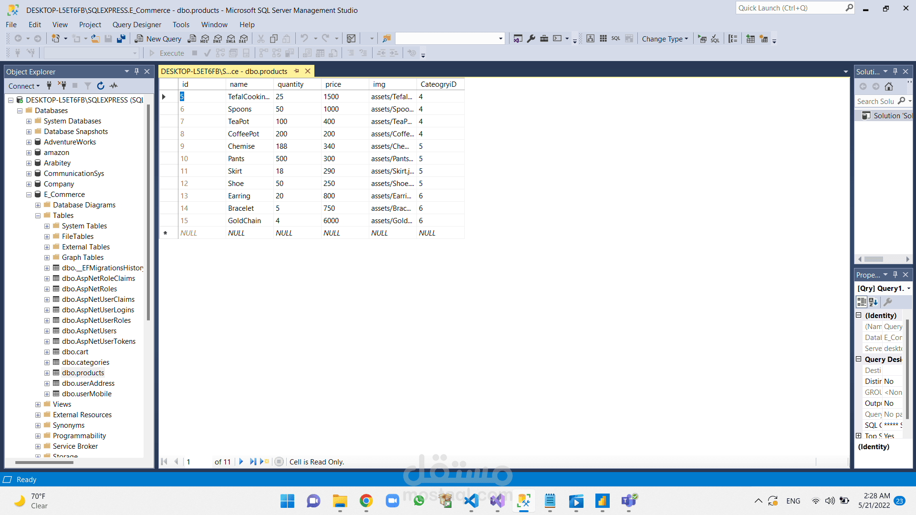Open Visual Studio Code from the taskbar
Image resolution: width=916 pixels, height=515 pixels.
click(x=471, y=502)
